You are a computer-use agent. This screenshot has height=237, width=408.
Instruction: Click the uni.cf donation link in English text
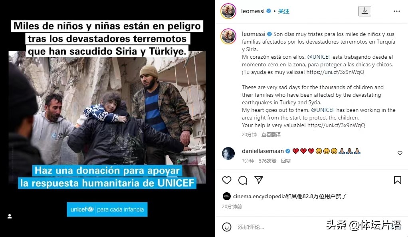pyautogui.click(x=336, y=125)
